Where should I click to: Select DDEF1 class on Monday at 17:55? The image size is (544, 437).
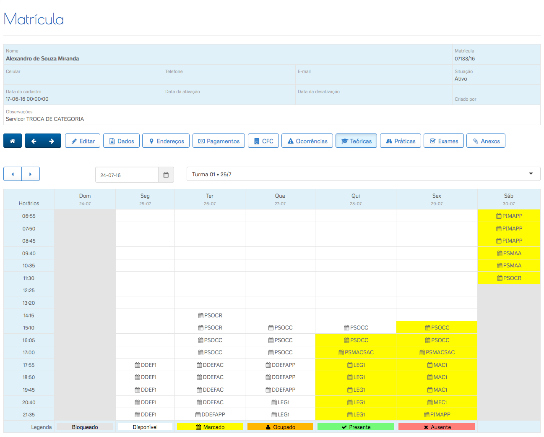[145, 365]
